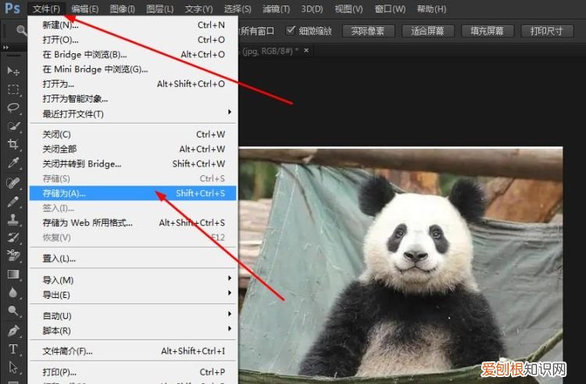
Task: Select the Dodge tool
Action: tap(13, 310)
